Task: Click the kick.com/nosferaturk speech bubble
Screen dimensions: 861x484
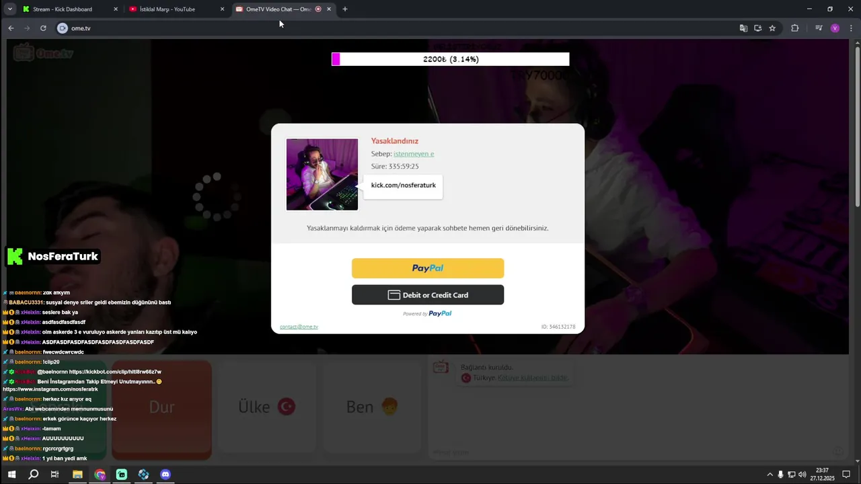Action: tap(404, 186)
